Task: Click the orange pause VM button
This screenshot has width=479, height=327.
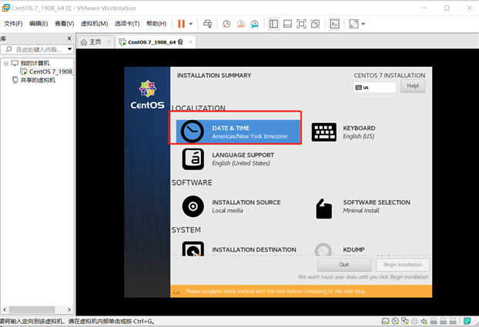Action: [x=181, y=24]
